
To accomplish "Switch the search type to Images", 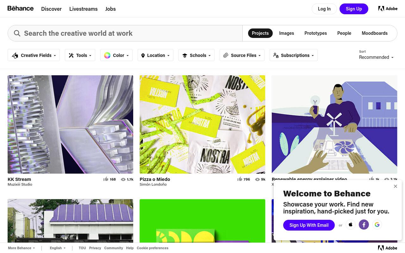I will coord(286,33).
